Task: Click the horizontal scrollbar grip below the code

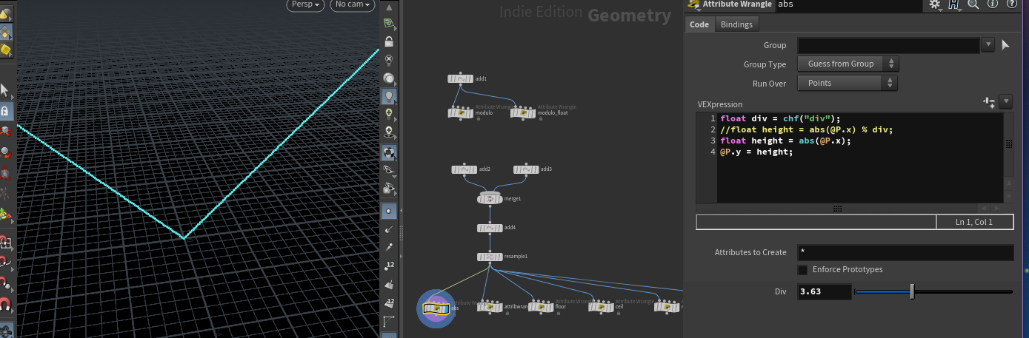Action: [x=837, y=209]
